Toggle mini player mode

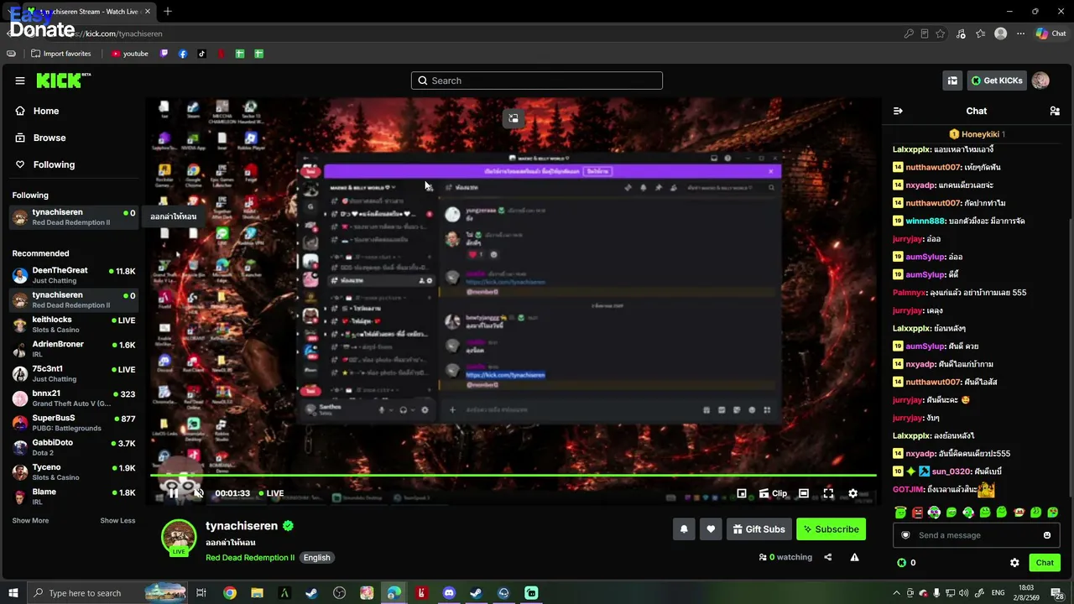[x=742, y=493]
